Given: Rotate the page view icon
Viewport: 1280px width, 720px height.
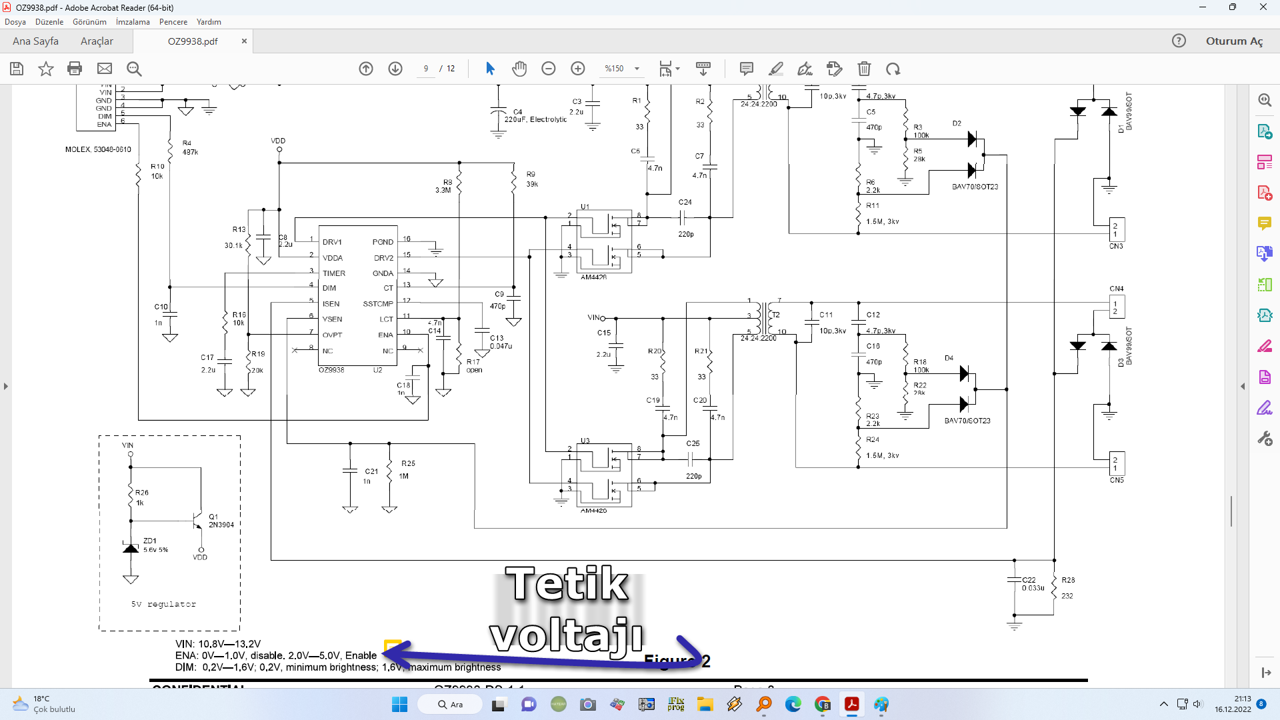Looking at the screenshot, I should pos(893,69).
